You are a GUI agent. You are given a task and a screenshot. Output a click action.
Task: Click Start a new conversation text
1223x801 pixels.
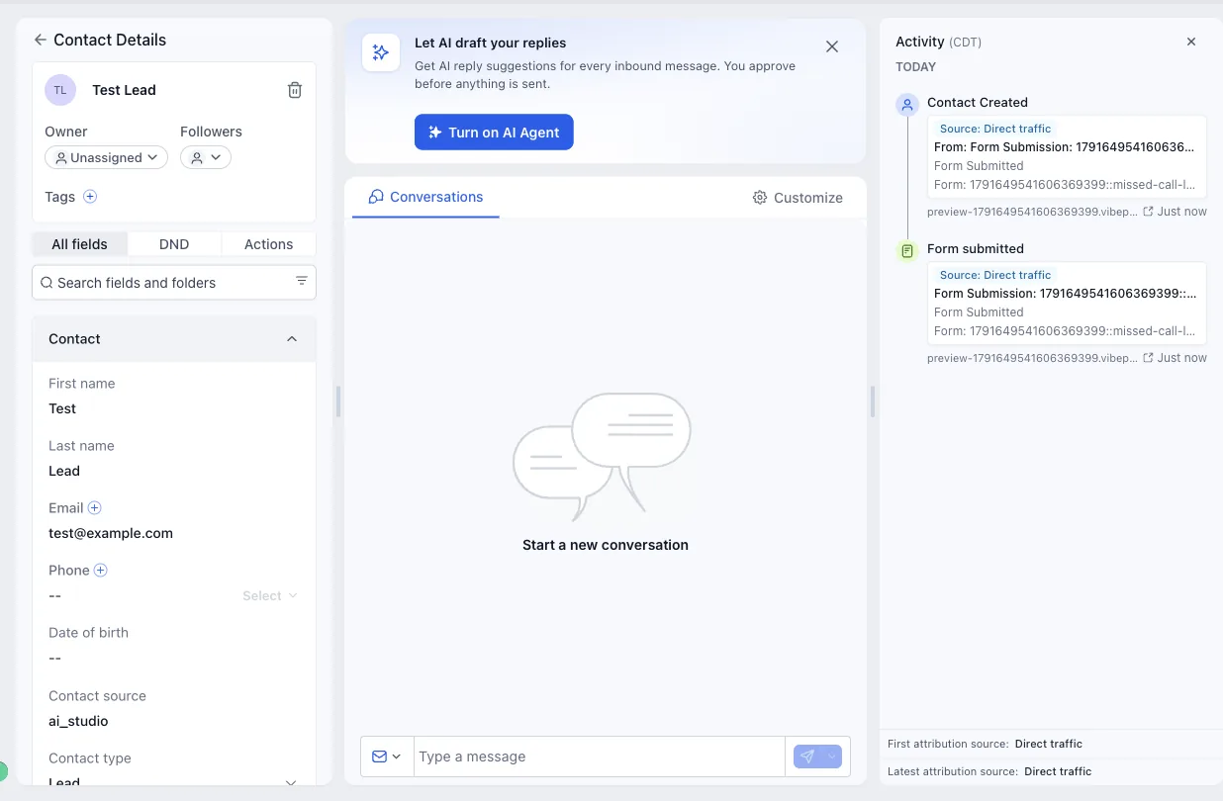pos(606,545)
